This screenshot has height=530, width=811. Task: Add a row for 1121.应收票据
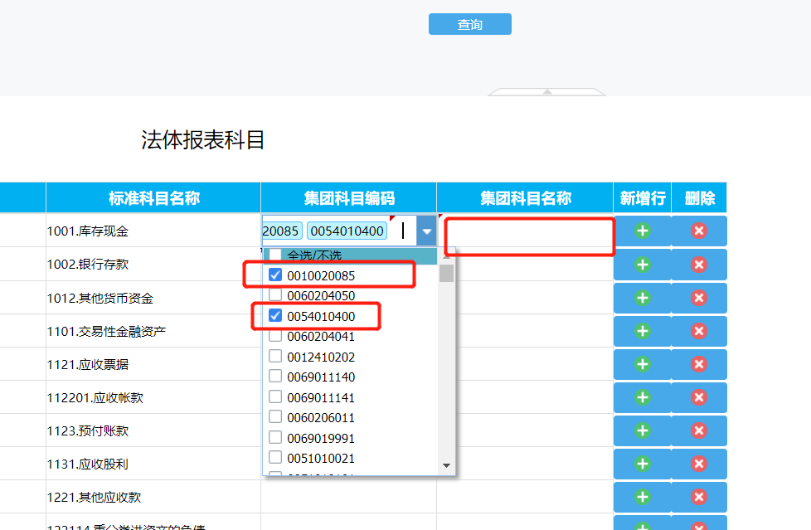point(643,364)
